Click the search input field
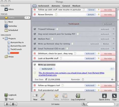Viewport: 119px width, 107px height. coord(101,104)
